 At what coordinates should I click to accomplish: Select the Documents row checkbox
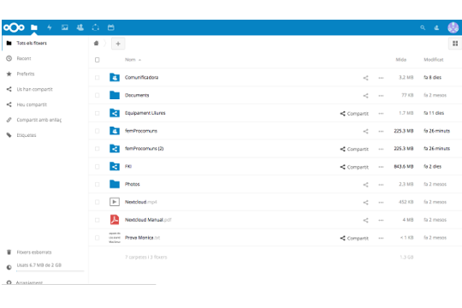tap(98, 96)
